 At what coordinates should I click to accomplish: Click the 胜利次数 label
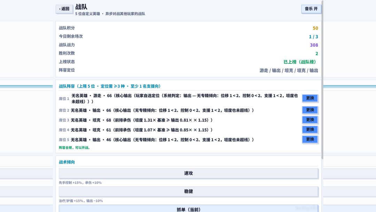tap(67, 53)
